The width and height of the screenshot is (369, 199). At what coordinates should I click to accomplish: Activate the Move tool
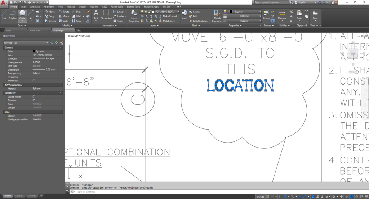[x=50, y=12]
